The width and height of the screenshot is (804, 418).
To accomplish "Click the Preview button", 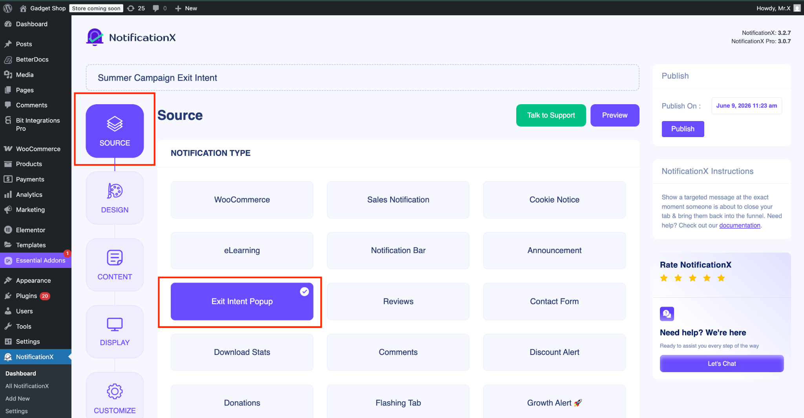I will click(x=615, y=115).
